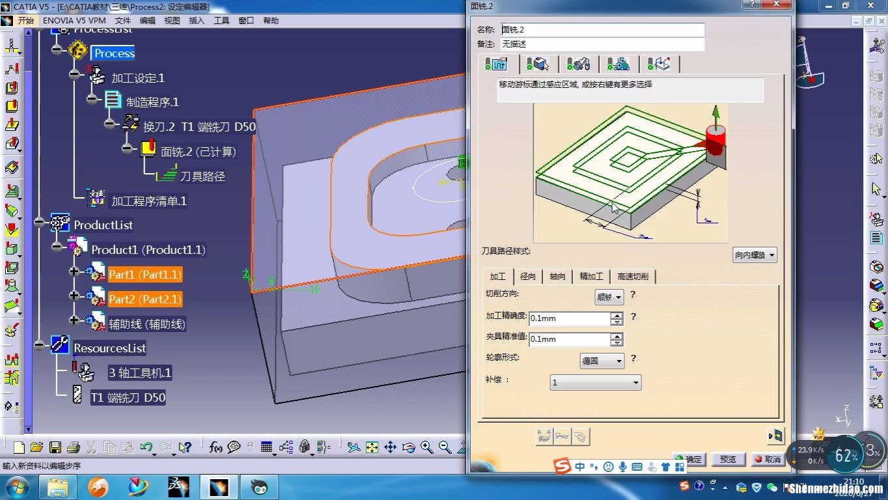
Task: Click the 预览 button
Action: (728, 459)
